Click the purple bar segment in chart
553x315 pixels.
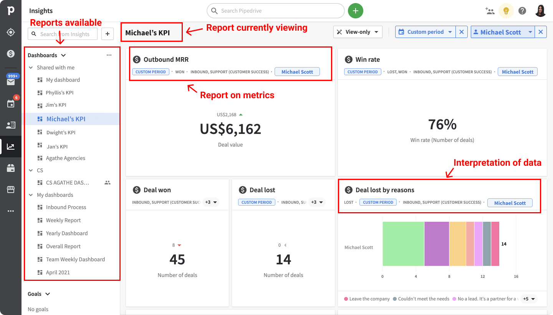tap(437, 244)
